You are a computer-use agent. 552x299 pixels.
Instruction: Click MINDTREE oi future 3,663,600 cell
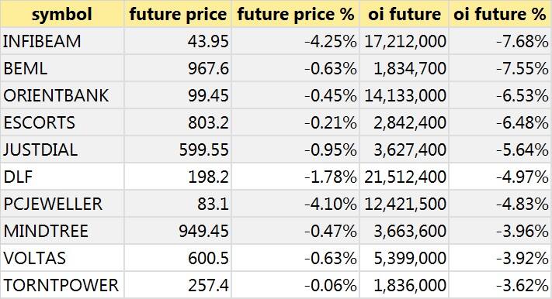[404, 231]
